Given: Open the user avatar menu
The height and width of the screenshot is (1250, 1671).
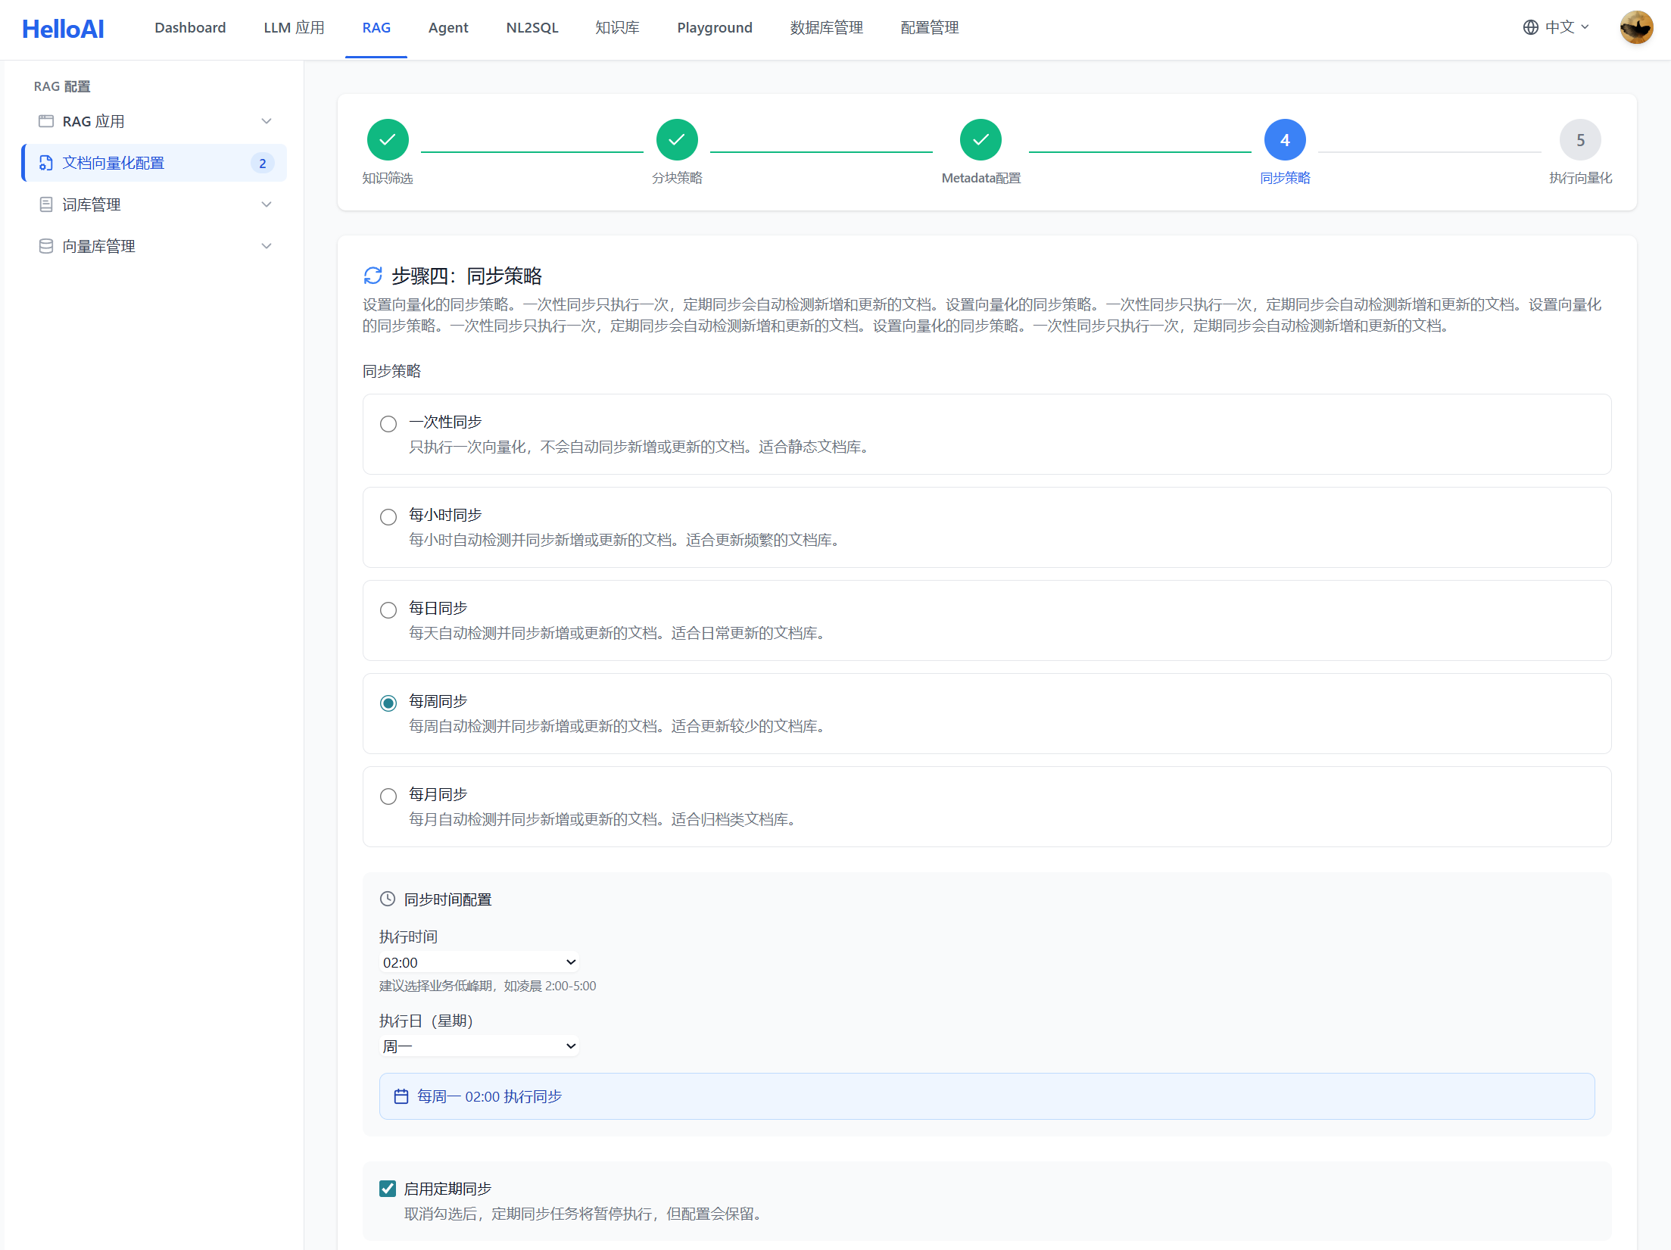Looking at the screenshot, I should tap(1635, 27).
